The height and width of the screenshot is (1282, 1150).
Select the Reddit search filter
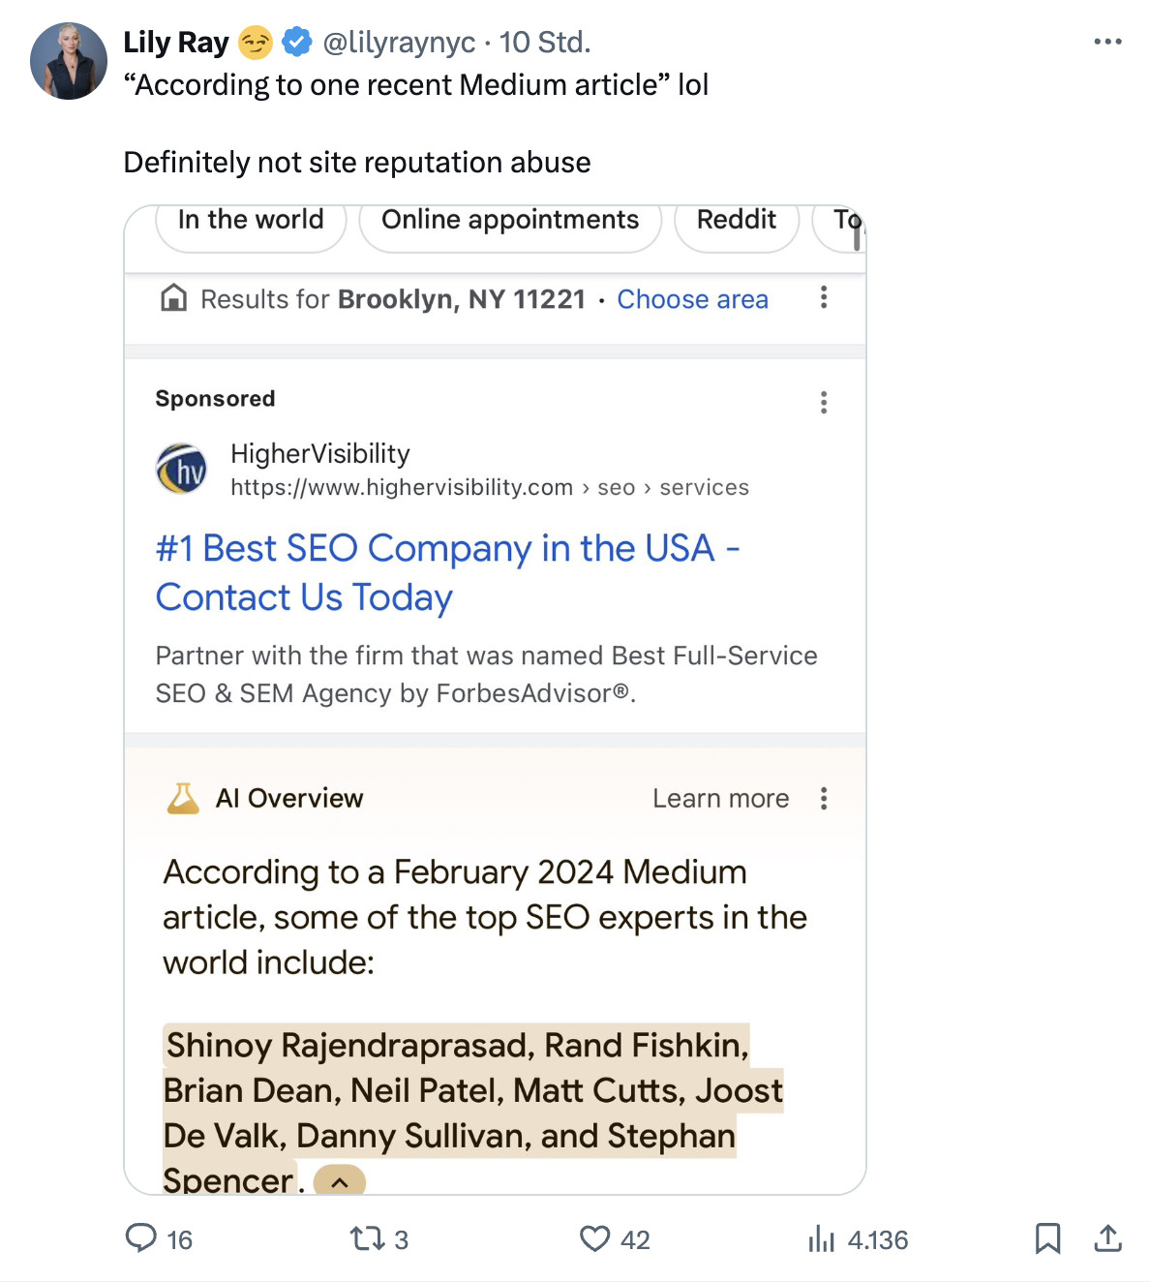(x=736, y=220)
